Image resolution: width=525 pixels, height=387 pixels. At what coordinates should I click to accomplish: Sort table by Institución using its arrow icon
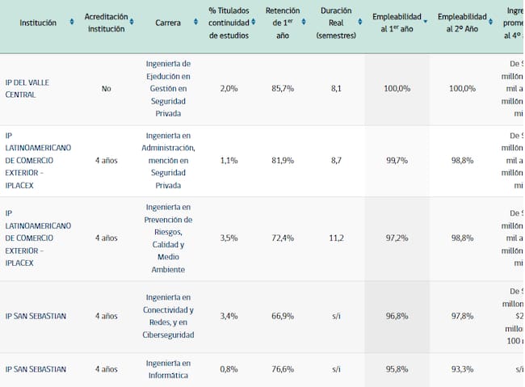tap(73, 23)
